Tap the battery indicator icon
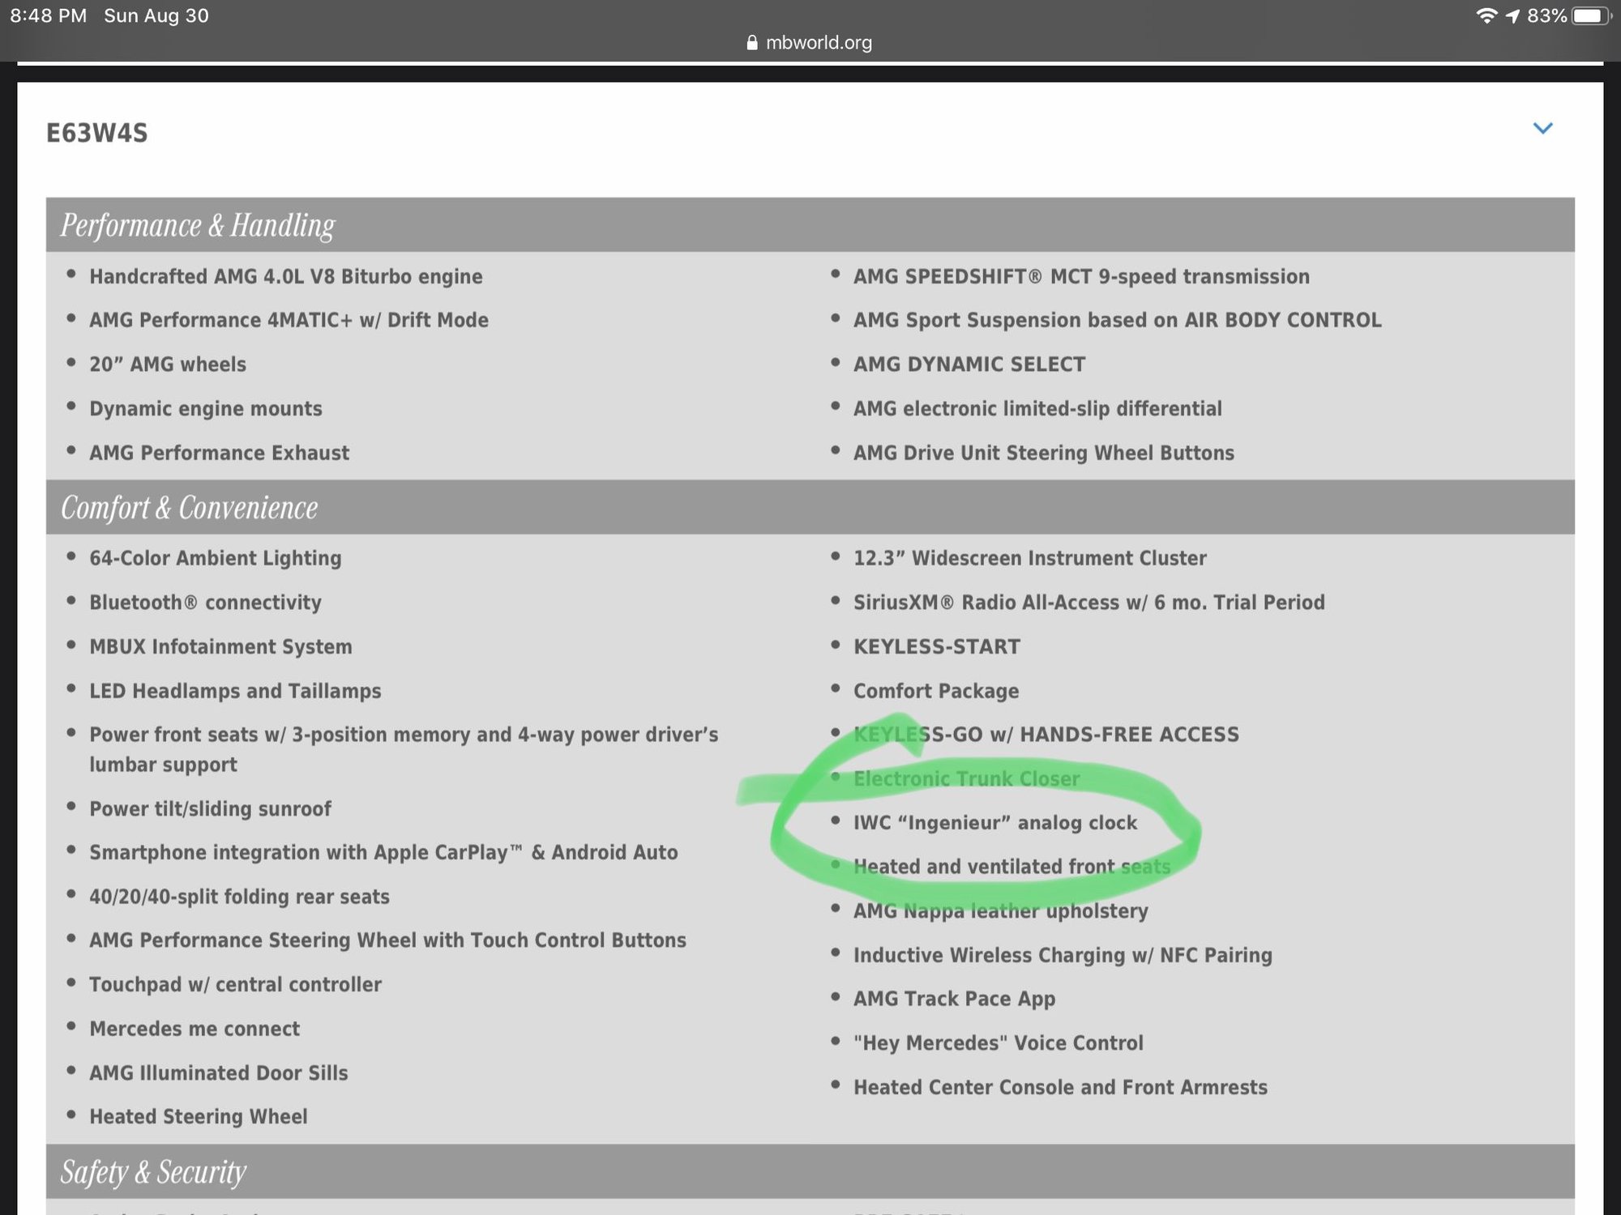1621x1215 pixels. point(1589,15)
